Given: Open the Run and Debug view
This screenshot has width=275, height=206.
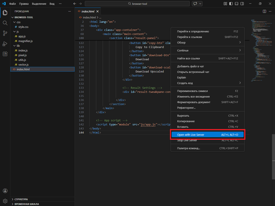Looking at the screenshot, I should coord(5,44).
